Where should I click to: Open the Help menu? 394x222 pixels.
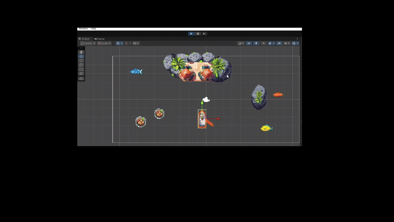click(93, 29)
